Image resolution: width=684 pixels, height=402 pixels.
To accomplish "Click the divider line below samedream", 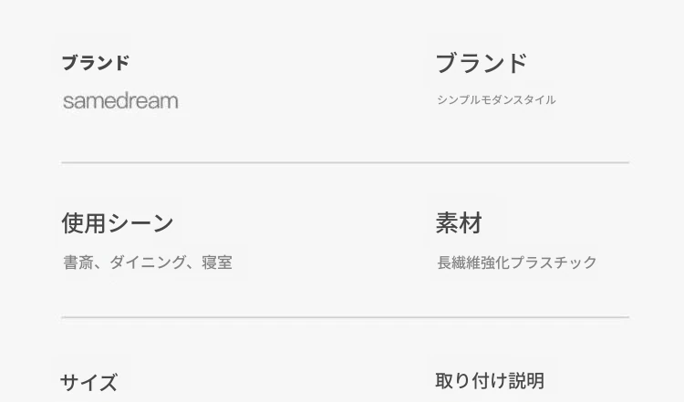I will [x=345, y=162].
